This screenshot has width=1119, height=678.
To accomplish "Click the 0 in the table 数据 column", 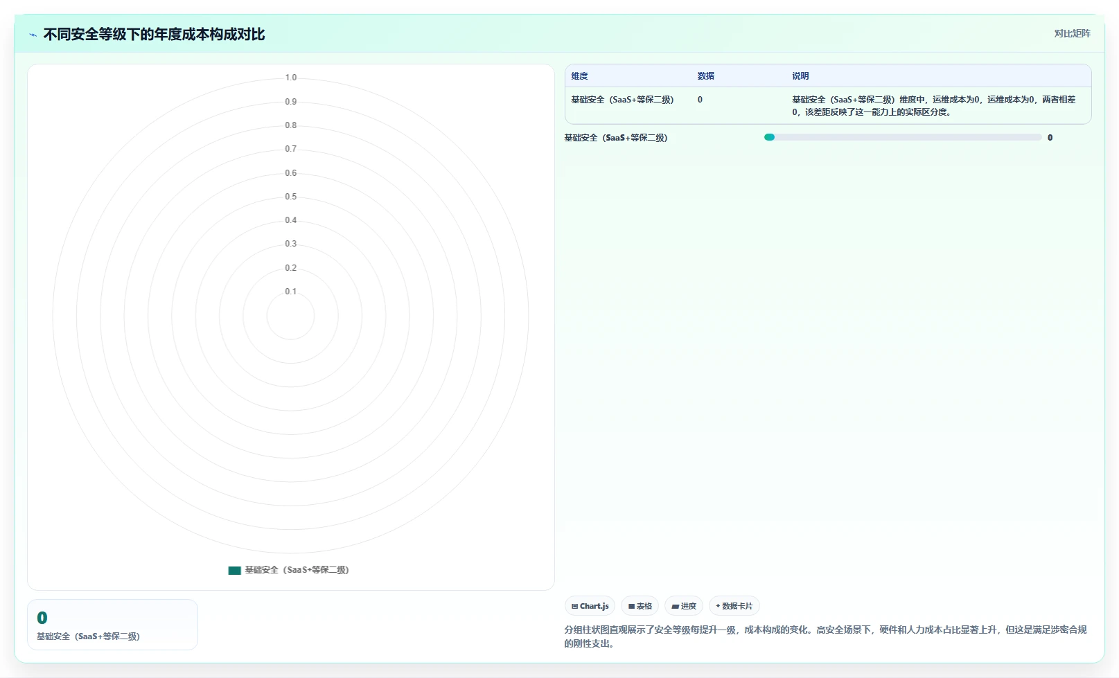I will (x=700, y=100).
